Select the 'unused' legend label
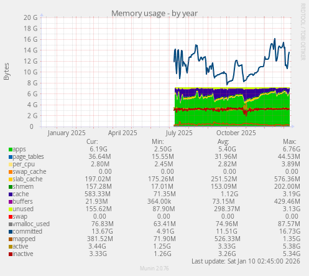 [23, 209]
